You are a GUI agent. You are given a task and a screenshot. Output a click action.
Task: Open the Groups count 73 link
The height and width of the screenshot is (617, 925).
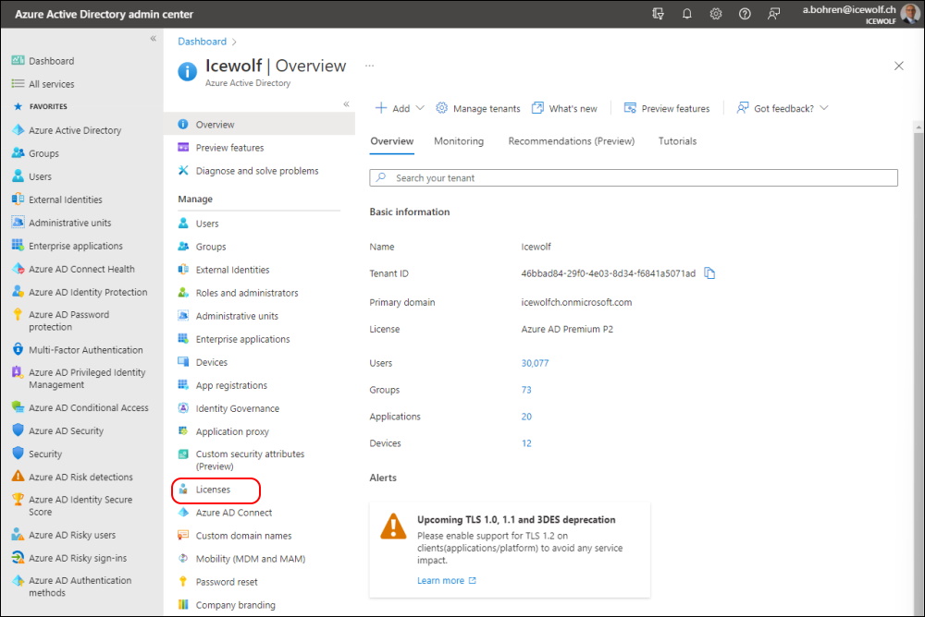[x=526, y=390]
